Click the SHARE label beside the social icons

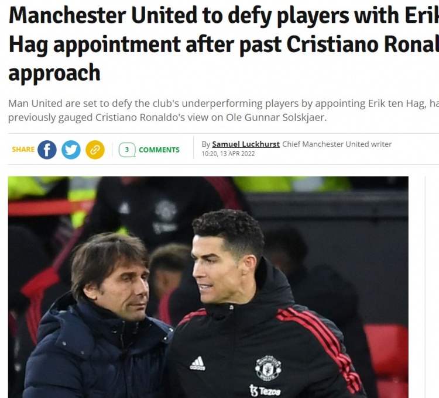pos(23,149)
